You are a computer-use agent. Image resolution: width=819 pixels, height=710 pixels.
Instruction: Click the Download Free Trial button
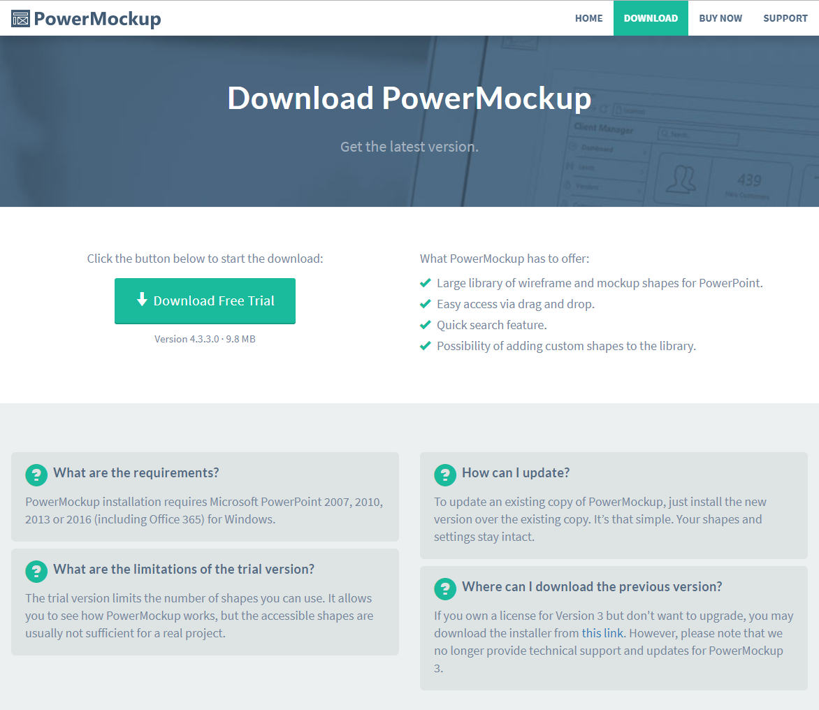(205, 301)
